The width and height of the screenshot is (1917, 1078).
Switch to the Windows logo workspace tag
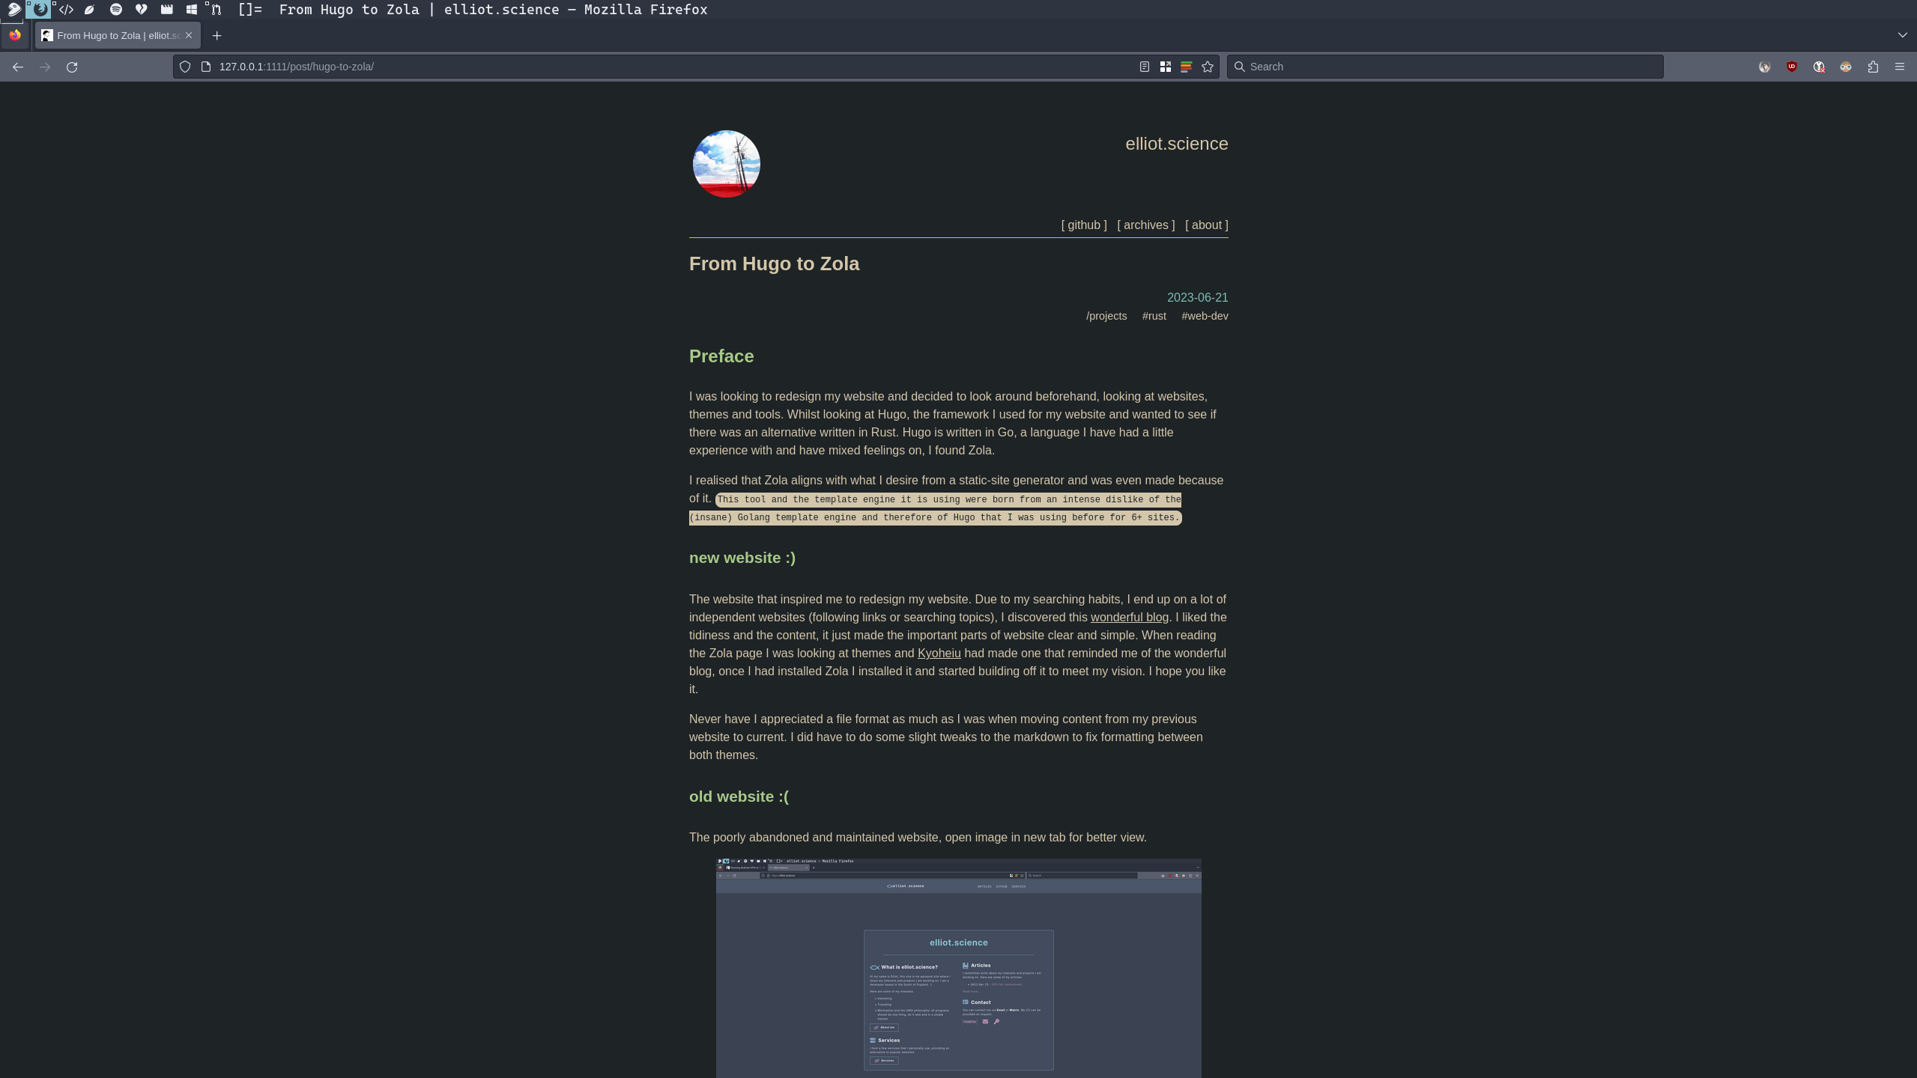click(192, 9)
